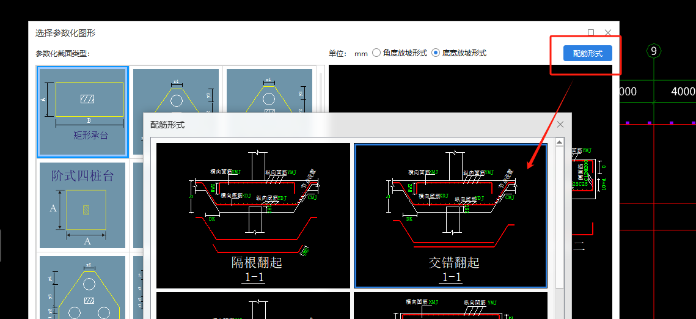Select the trapezoid single-pile cap thumbnail
The width and height of the screenshot is (696, 319).
tap(176, 91)
